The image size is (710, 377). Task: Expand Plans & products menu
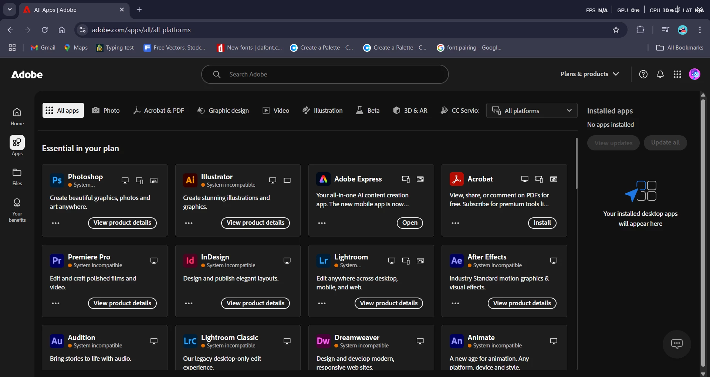[590, 74]
